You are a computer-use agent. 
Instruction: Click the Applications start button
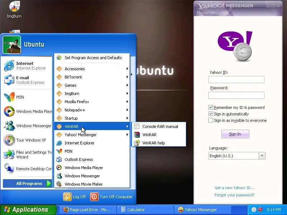point(28,210)
